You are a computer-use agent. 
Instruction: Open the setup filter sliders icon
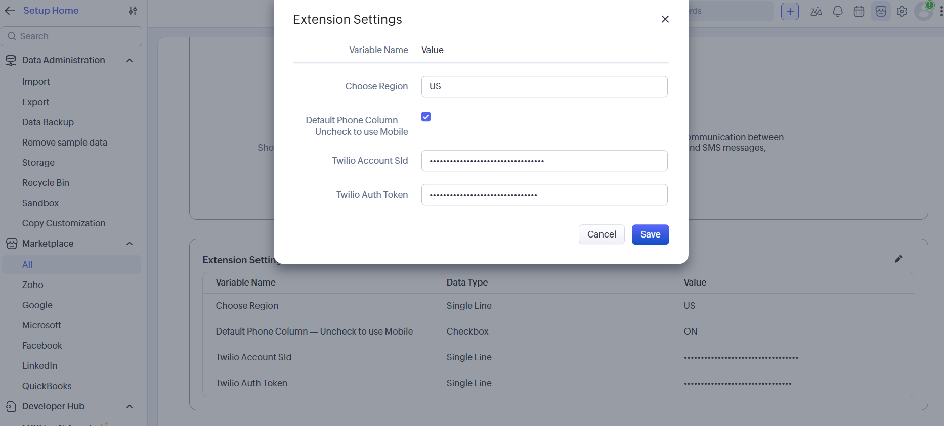tap(133, 11)
